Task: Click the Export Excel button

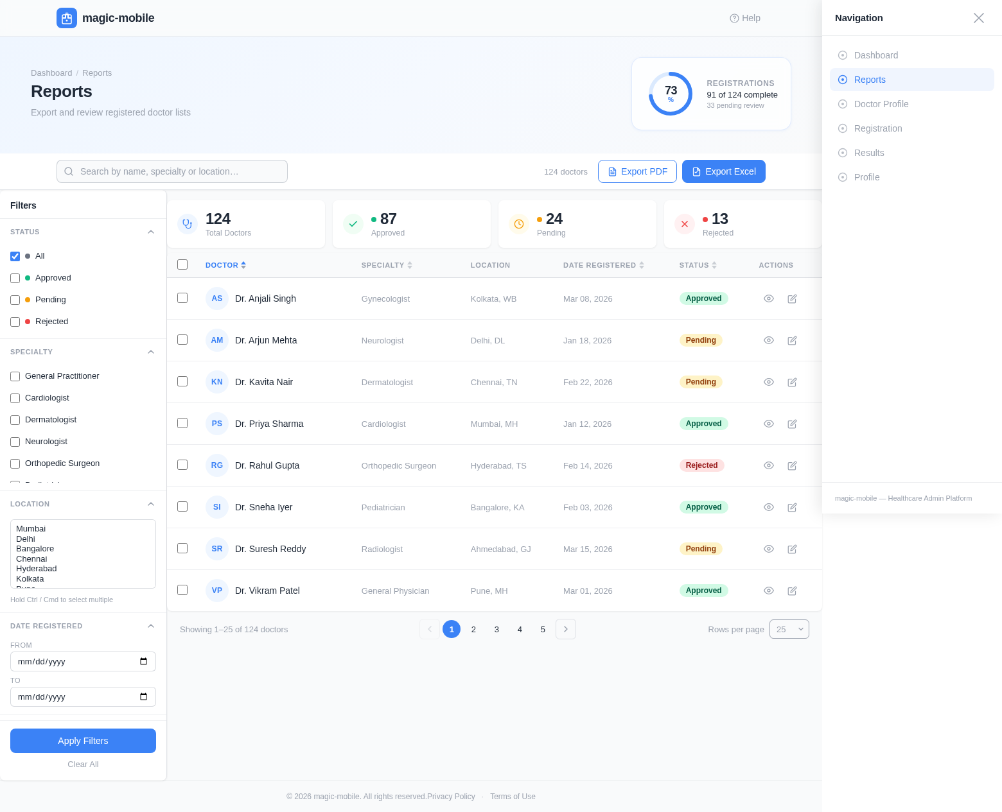Action: coord(723,171)
